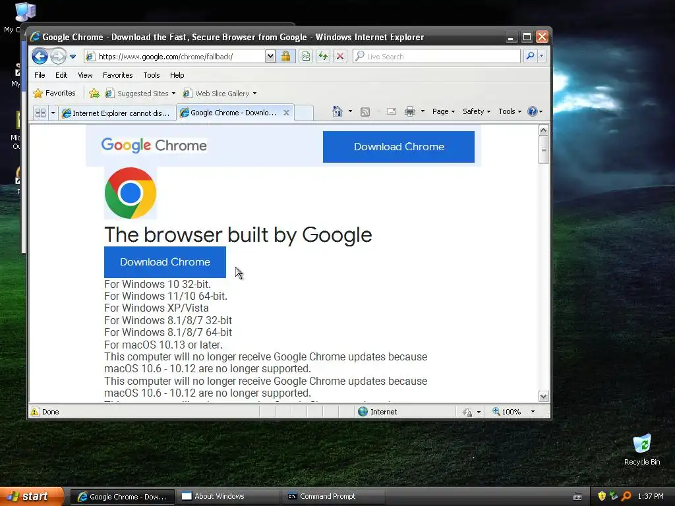Screen dimensions: 675x506
Task: Open a new blank tab
Action: (x=304, y=113)
